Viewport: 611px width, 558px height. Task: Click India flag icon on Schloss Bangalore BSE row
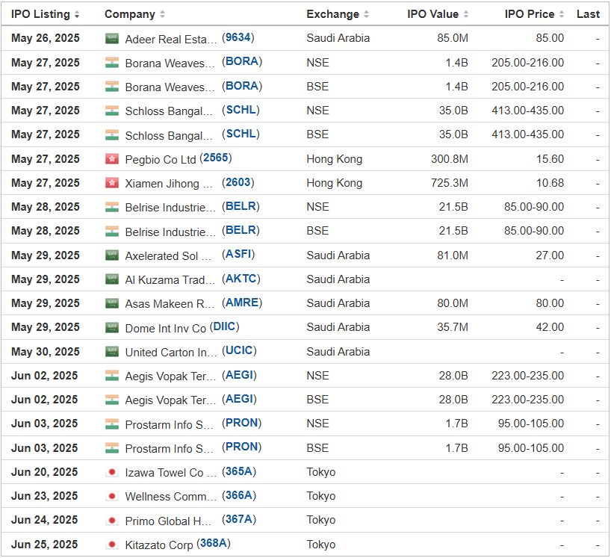[x=112, y=135]
